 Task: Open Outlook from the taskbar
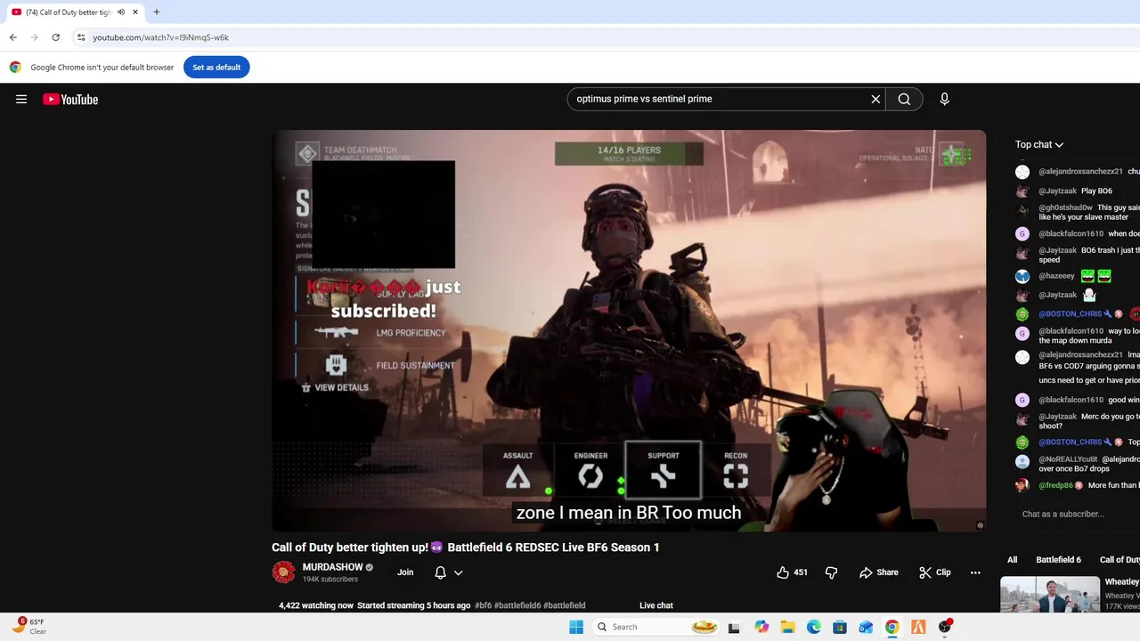click(x=866, y=627)
